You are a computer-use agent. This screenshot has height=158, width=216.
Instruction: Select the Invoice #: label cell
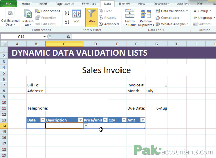(x=136, y=85)
